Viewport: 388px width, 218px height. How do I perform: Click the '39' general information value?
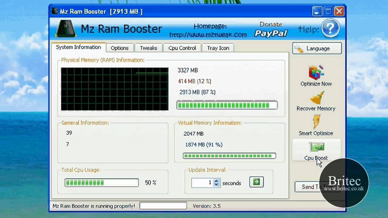pyautogui.click(x=69, y=133)
